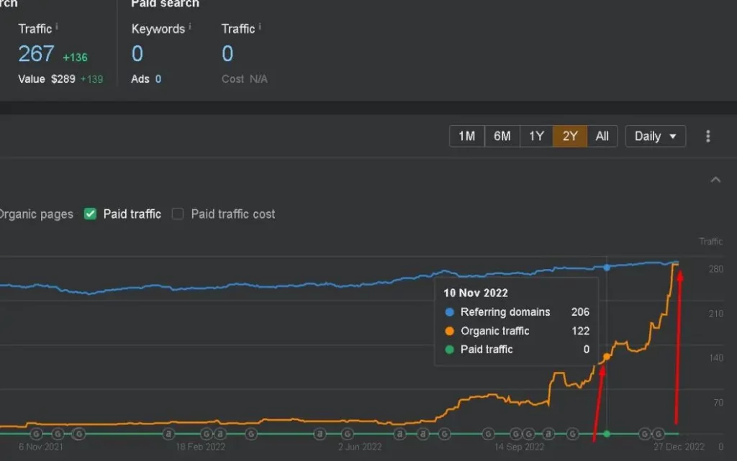The width and height of the screenshot is (737, 461).
Task: Click the green paid traffic point on timeline
Action: (x=607, y=434)
